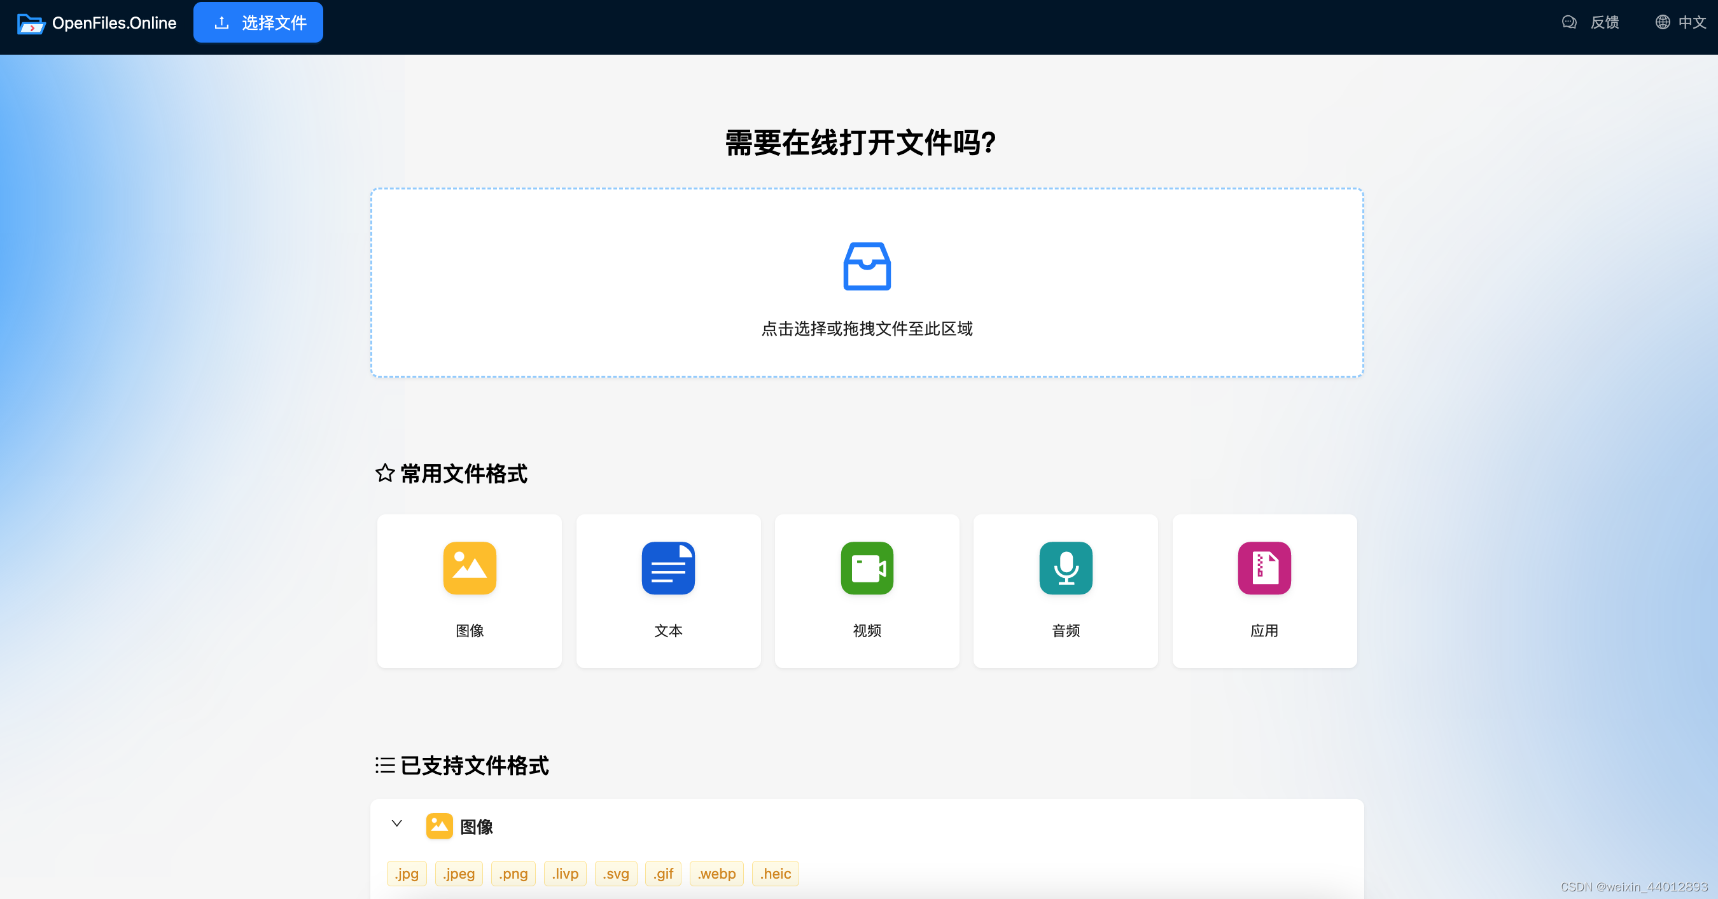The image size is (1718, 899).
Task: Click the 选择文件 upload button
Action: pos(258,22)
